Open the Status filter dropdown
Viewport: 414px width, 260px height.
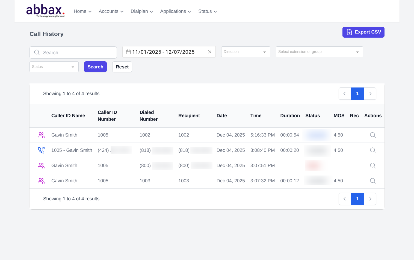[x=54, y=67]
